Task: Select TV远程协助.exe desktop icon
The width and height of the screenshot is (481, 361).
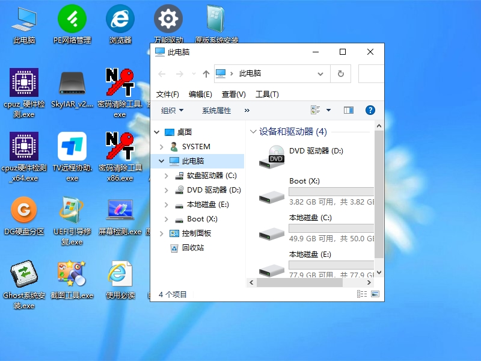Action: click(x=72, y=157)
